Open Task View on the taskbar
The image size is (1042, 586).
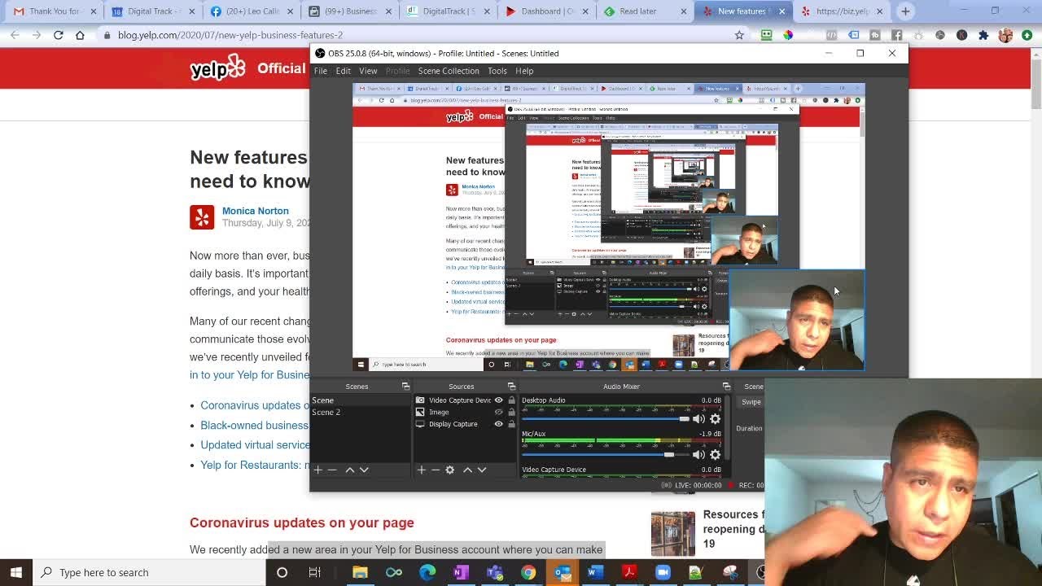314,572
